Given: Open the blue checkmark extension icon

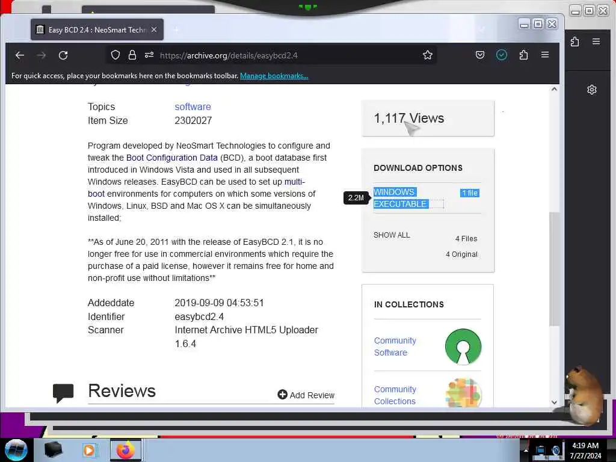Looking at the screenshot, I should pyautogui.click(x=501, y=55).
